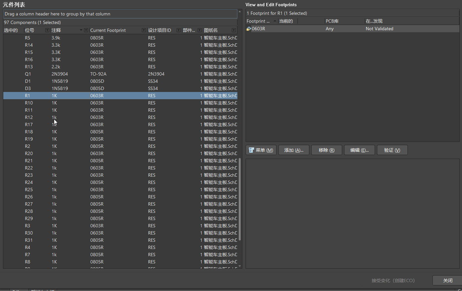The height and width of the screenshot is (291, 462).
Task: Click the 编辑 (E)... button
Action: (x=360, y=150)
